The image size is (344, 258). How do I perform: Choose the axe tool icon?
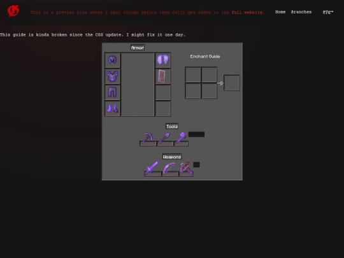(182, 139)
